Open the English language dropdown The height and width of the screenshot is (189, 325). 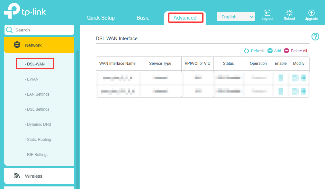tap(236, 16)
